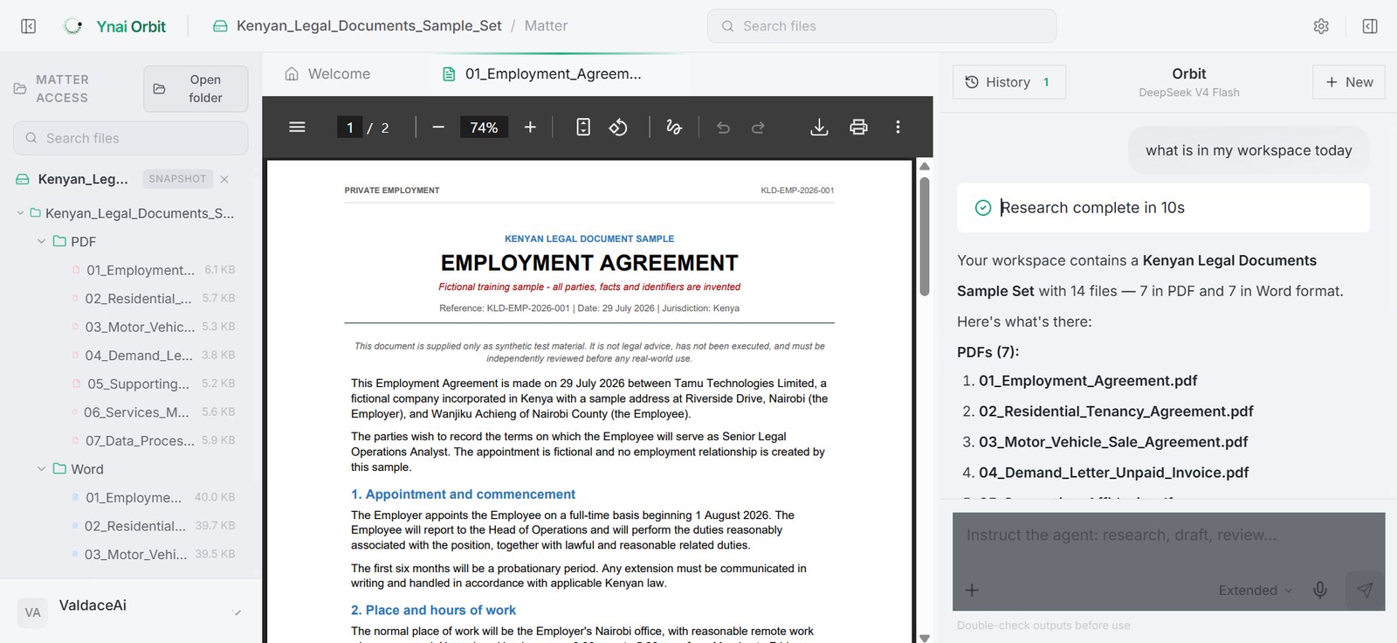Open 03_Motor_Vehi... Word file

pyautogui.click(x=135, y=555)
